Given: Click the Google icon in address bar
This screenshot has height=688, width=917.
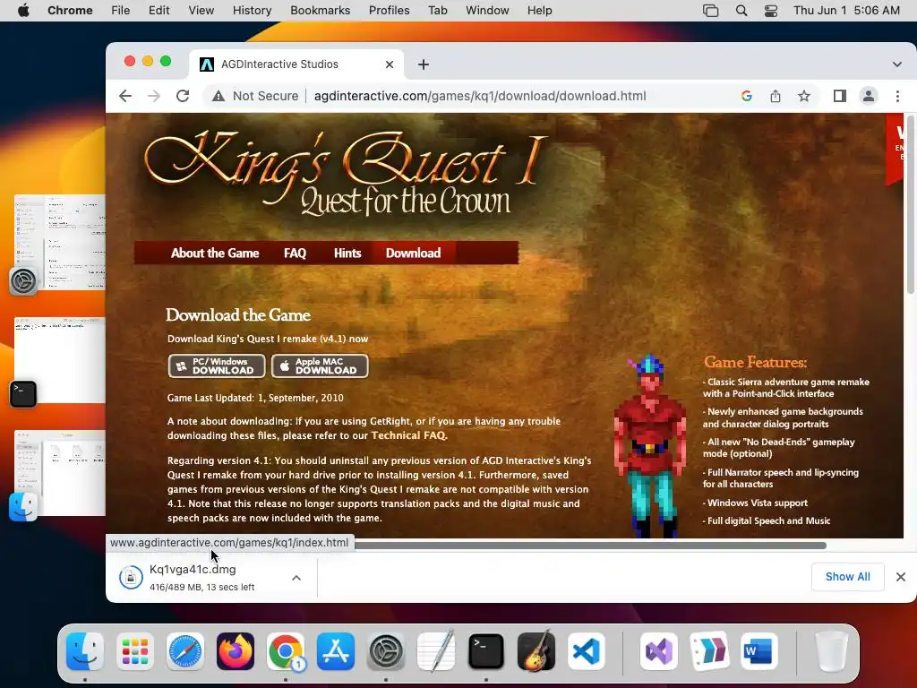Looking at the screenshot, I should 746,96.
